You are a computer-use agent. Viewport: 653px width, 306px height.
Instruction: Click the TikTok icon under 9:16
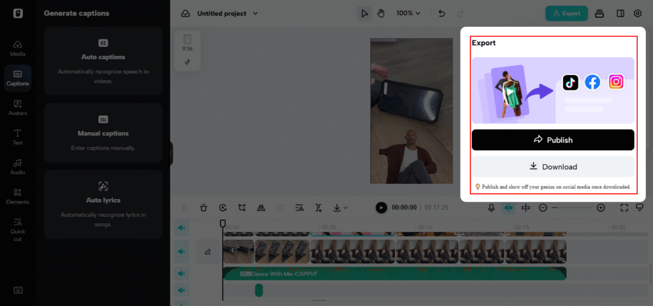[187, 62]
